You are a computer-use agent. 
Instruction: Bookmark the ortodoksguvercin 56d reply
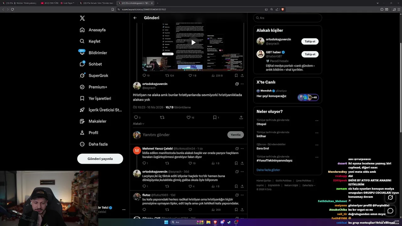[x=236, y=186]
